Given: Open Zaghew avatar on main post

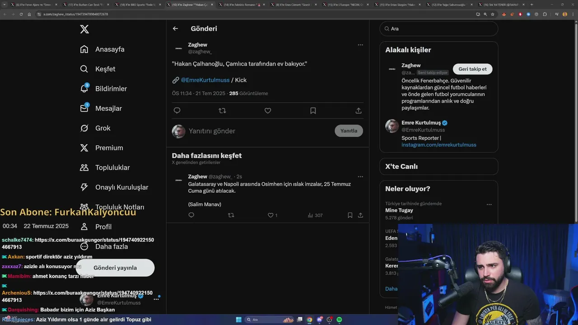Looking at the screenshot, I should [178, 48].
